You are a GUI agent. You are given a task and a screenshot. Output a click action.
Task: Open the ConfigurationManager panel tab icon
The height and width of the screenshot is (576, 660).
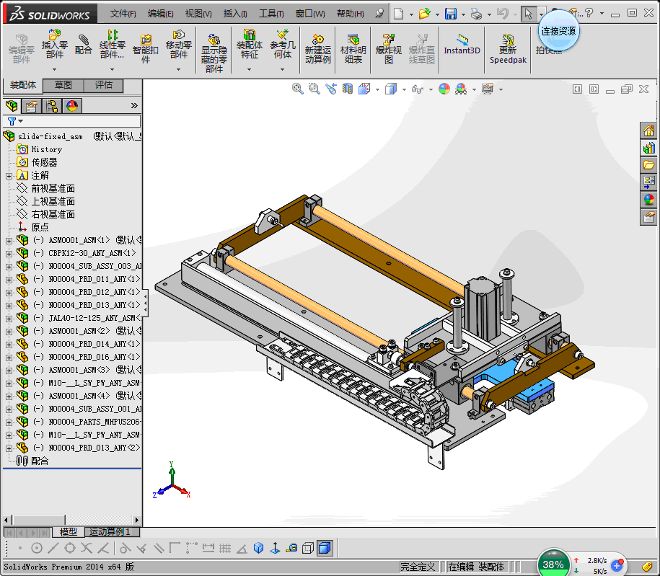tap(52, 106)
